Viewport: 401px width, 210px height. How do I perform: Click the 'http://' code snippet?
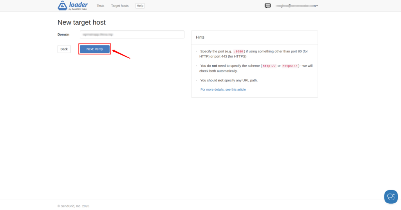click(269, 66)
